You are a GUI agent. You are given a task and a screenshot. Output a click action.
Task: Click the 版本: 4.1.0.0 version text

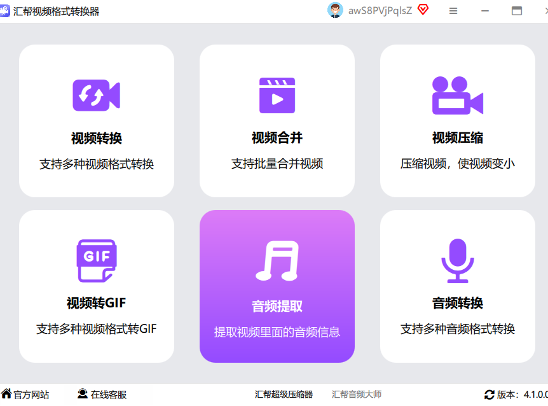[523, 395]
